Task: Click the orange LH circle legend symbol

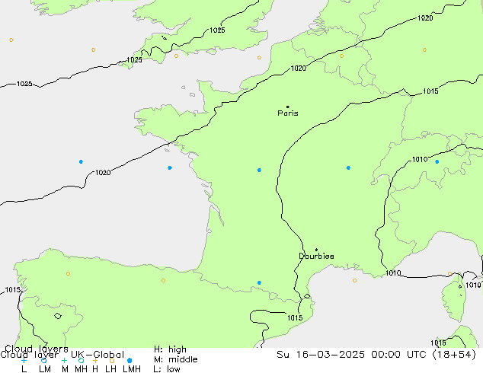Action: coord(112,360)
